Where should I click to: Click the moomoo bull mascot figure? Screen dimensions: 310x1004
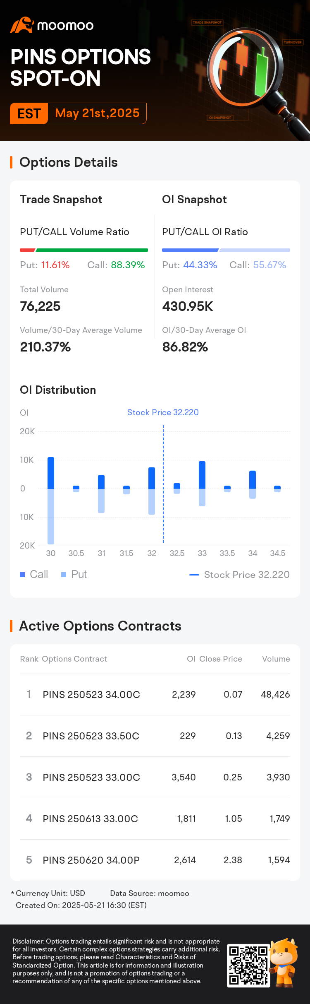(284, 963)
